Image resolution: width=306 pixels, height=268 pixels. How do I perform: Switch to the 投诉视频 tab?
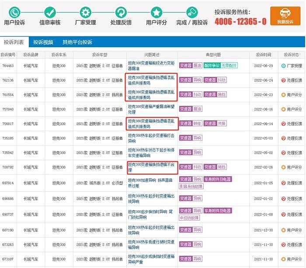(43, 42)
